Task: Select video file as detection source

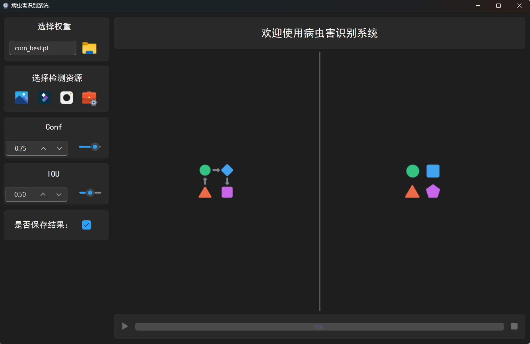Action: [44, 98]
